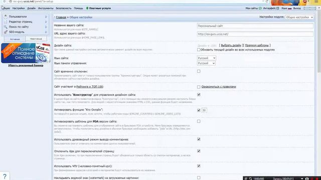
Task: Uncheck the disable Ajax page switchers checkbox
Action: tap(199, 151)
